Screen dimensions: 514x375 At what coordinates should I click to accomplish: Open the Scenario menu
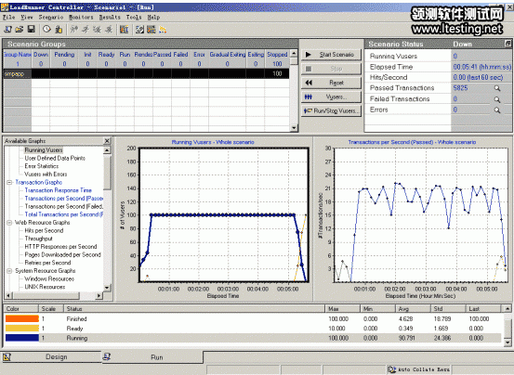[51, 17]
